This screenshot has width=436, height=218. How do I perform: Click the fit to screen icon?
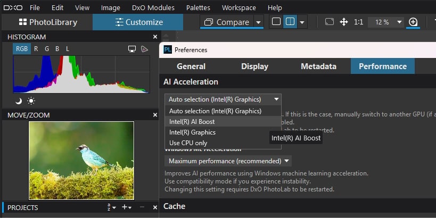[x=329, y=22]
